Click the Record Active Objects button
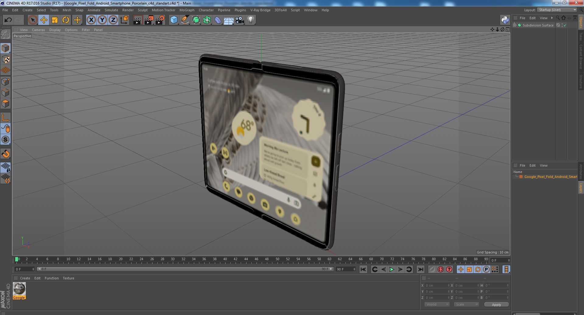 (x=432, y=269)
